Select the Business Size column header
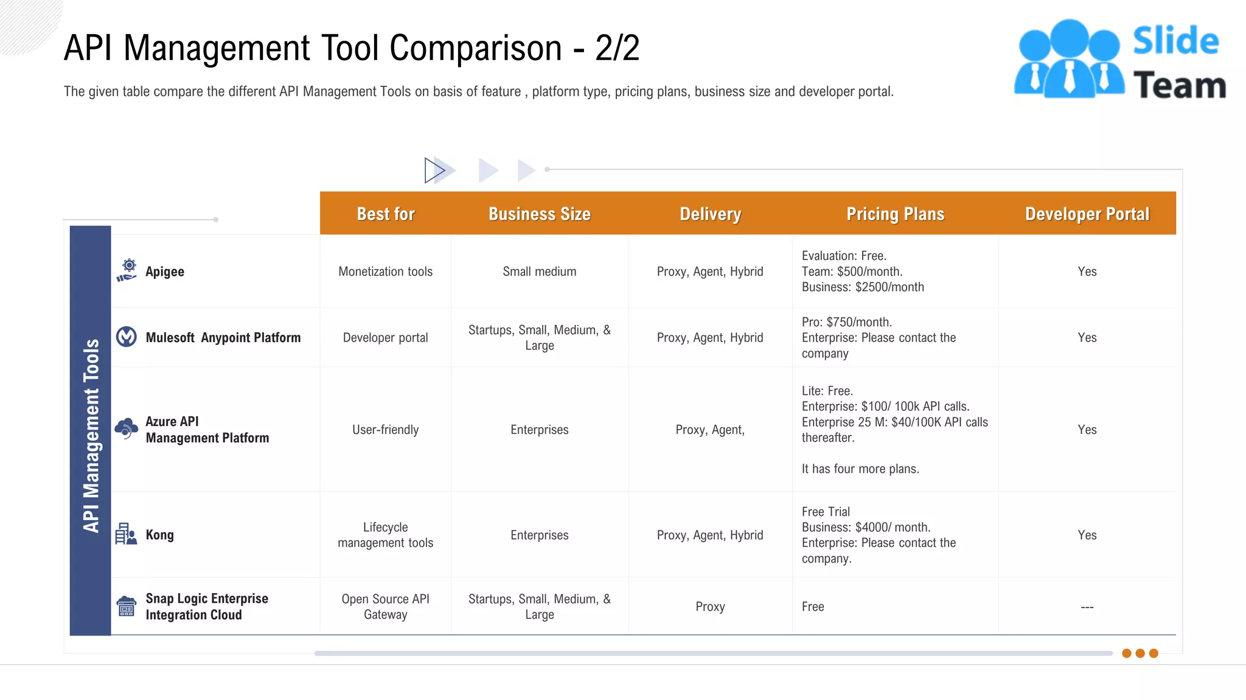 tap(540, 214)
